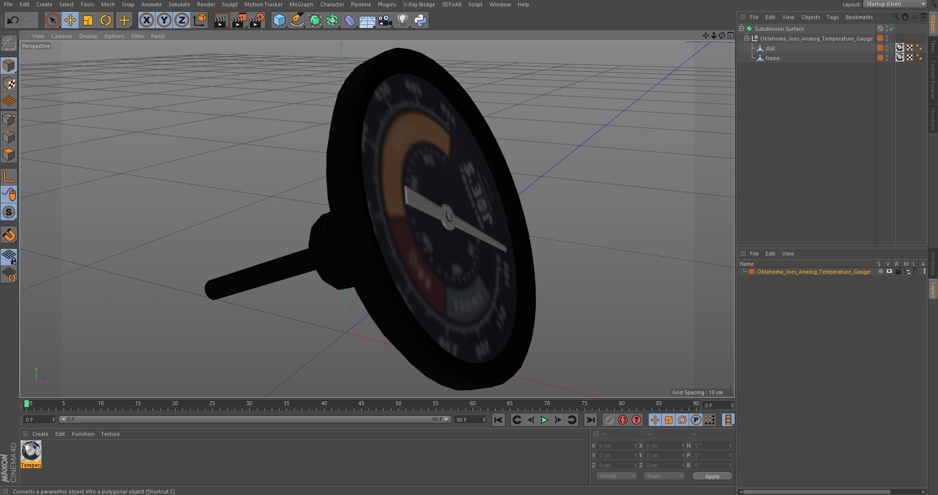The image size is (938, 495).
Task: Click the Undo arrow icon
Action: (13, 20)
